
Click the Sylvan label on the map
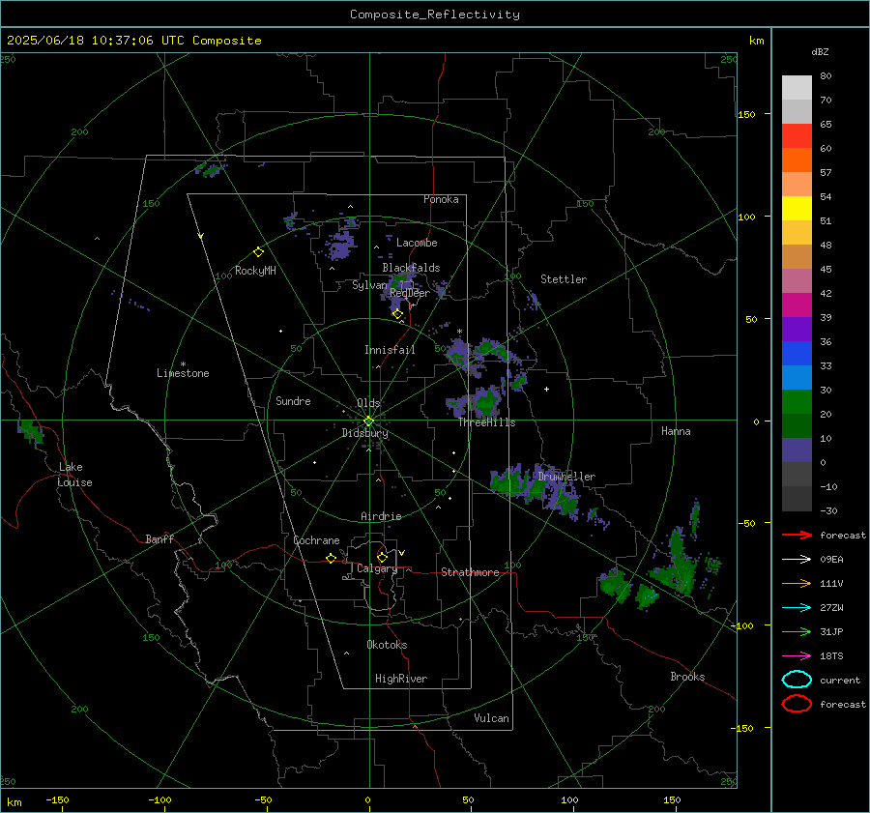(369, 285)
